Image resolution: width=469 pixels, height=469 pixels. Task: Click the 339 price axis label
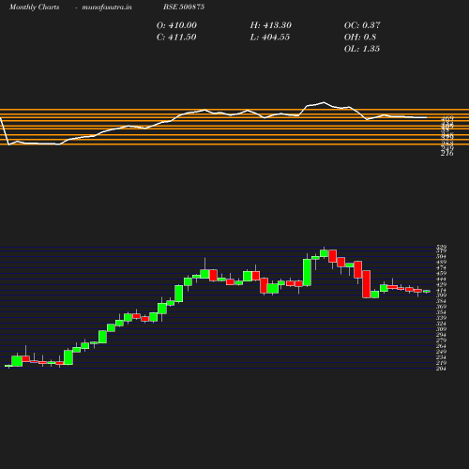[441, 318]
